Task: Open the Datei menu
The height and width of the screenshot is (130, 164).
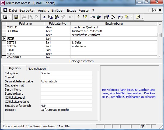Action: pyautogui.click(x=13, y=10)
